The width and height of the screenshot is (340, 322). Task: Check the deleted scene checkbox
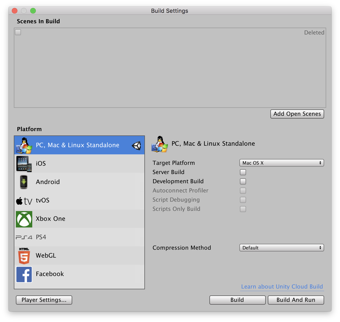pos(18,32)
